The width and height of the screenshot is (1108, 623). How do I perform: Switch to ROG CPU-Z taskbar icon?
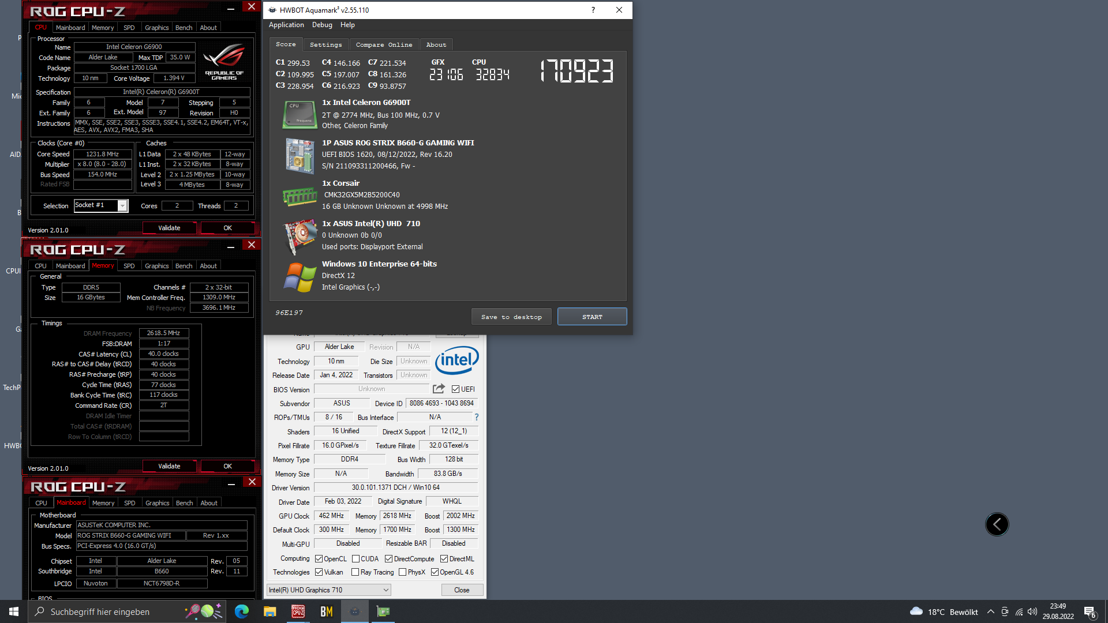[x=298, y=611]
